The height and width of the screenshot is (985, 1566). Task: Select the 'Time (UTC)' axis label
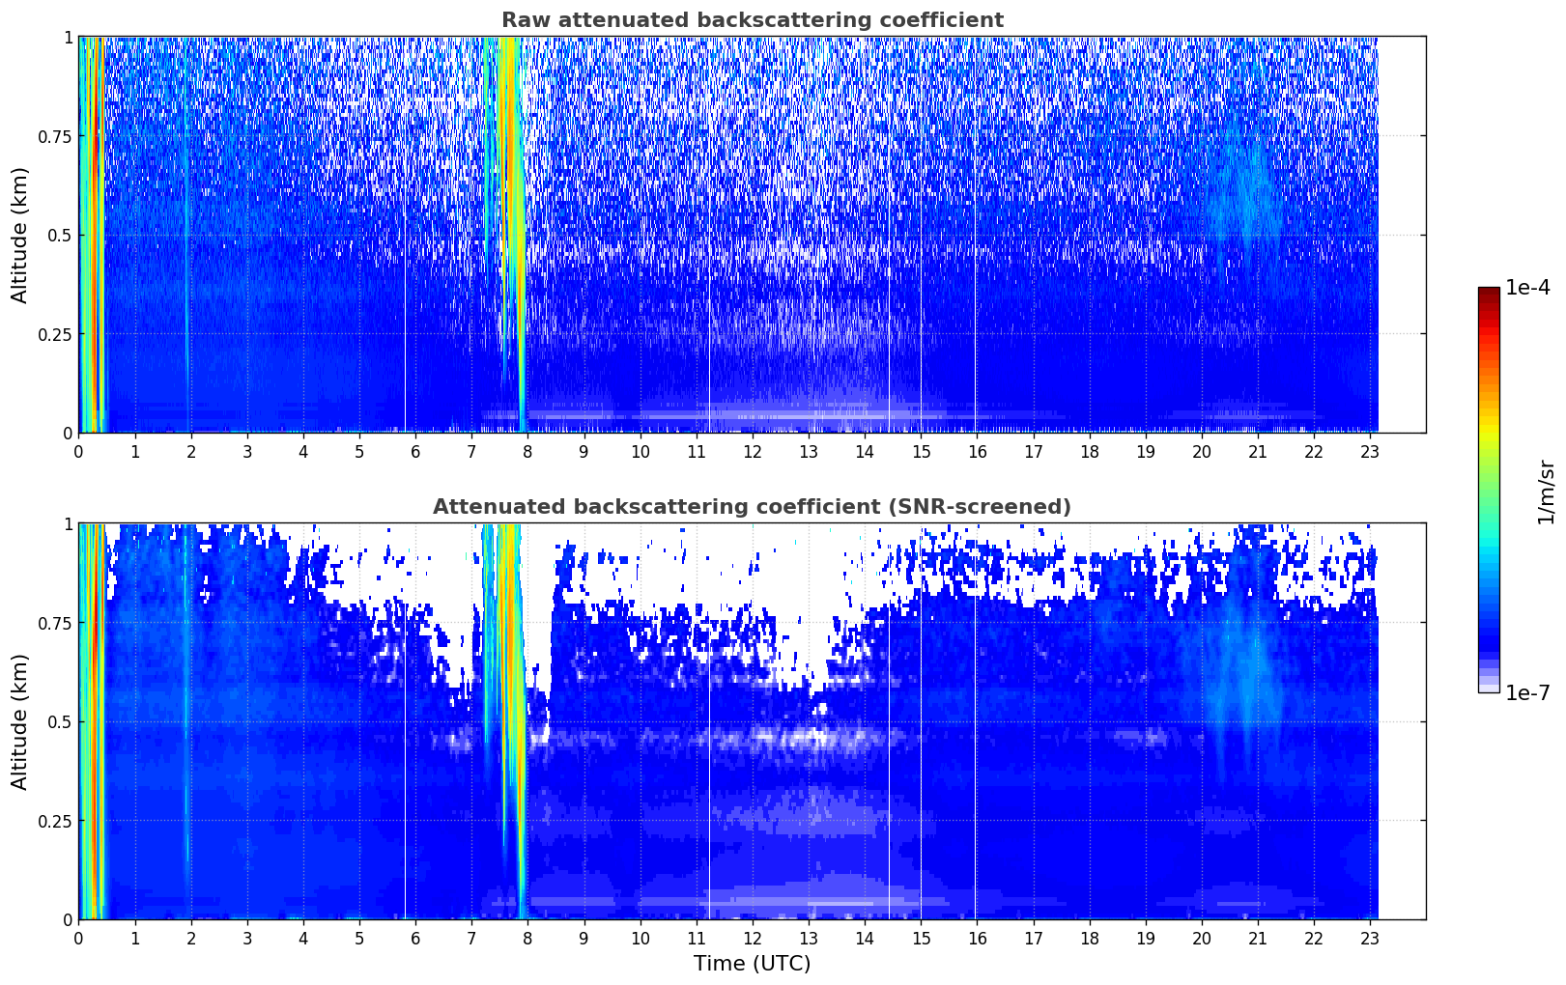(x=752, y=964)
